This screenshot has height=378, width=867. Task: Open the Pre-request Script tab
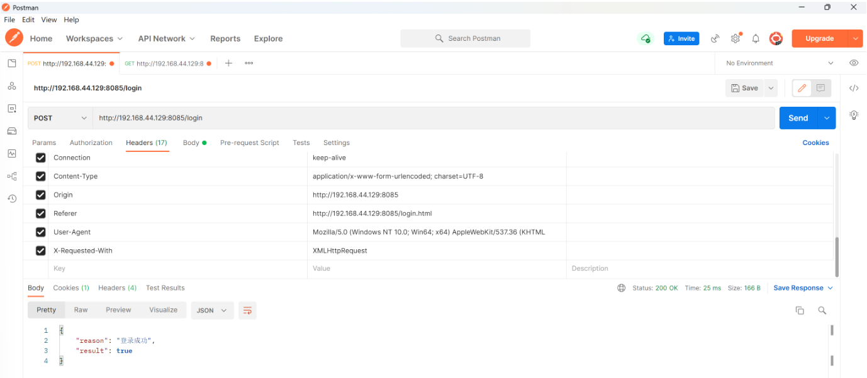[250, 143]
